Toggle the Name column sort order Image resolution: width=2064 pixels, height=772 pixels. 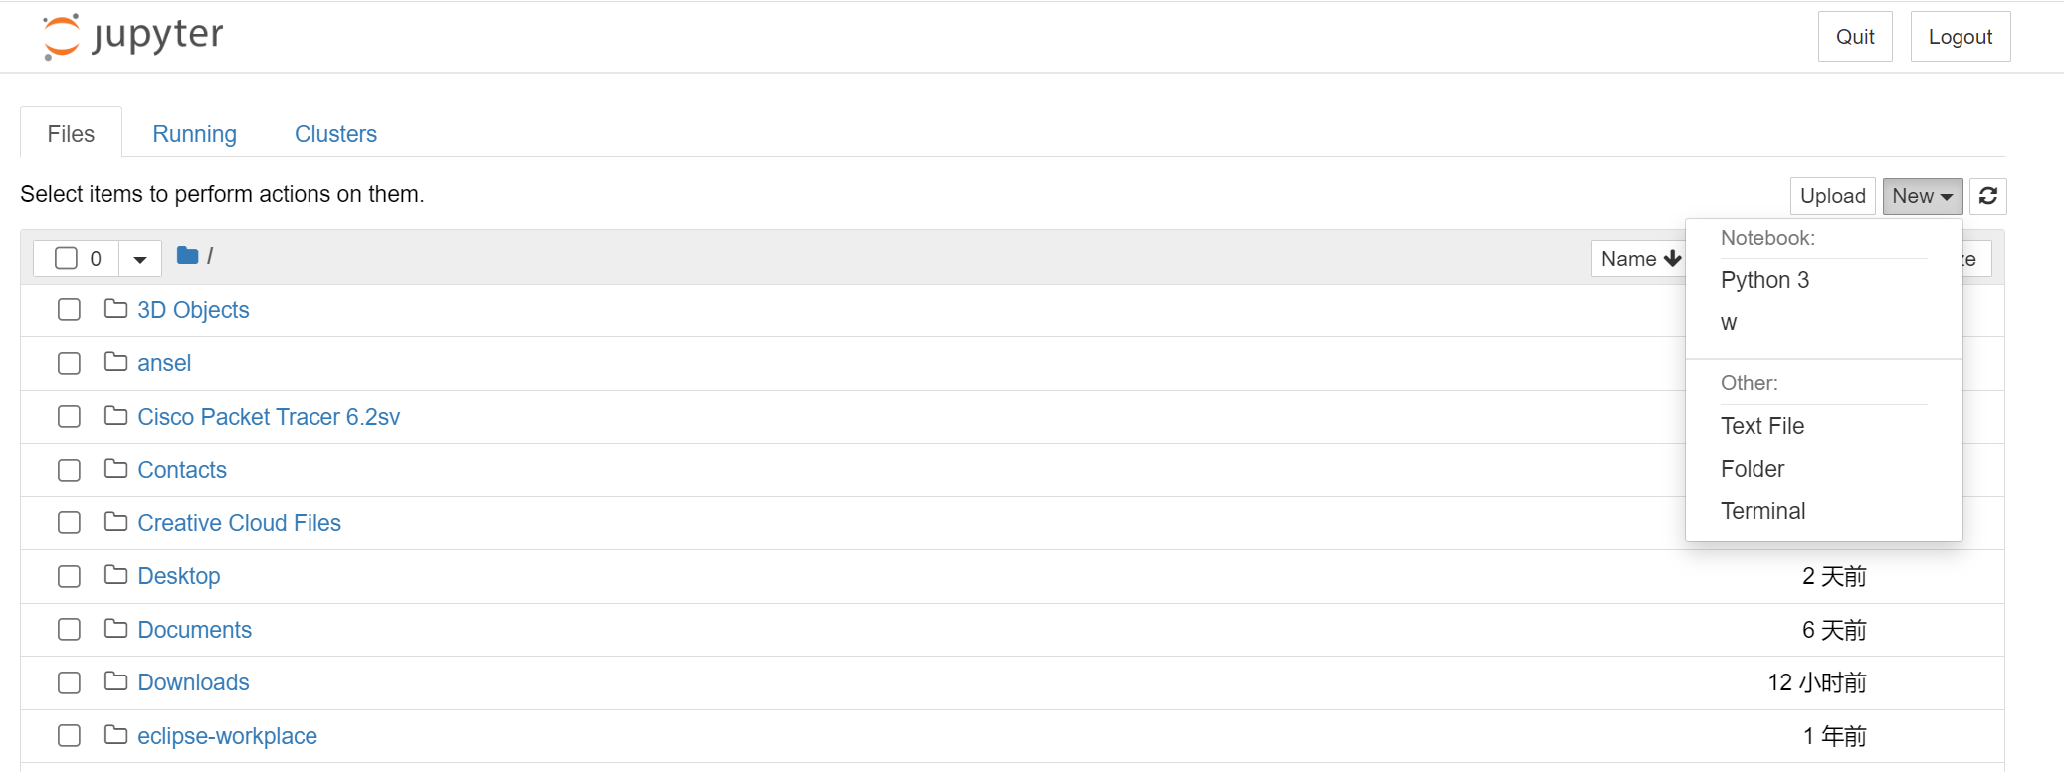tap(1638, 258)
